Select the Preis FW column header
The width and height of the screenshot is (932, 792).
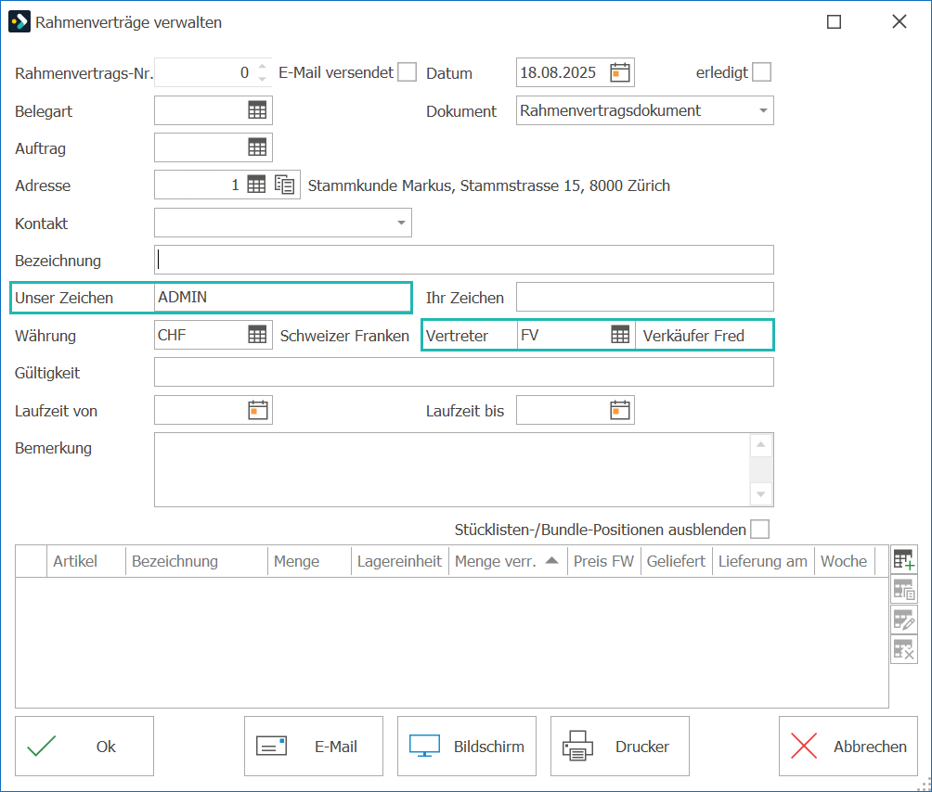pyautogui.click(x=604, y=561)
